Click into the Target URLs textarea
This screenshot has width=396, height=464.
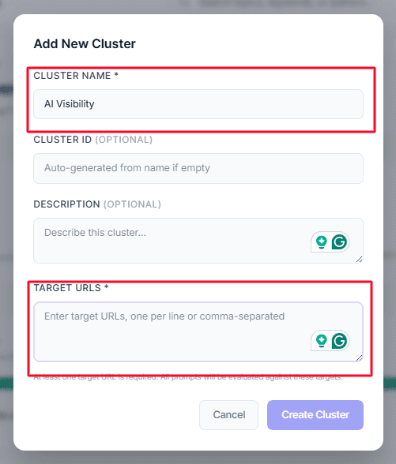point(198,331)
